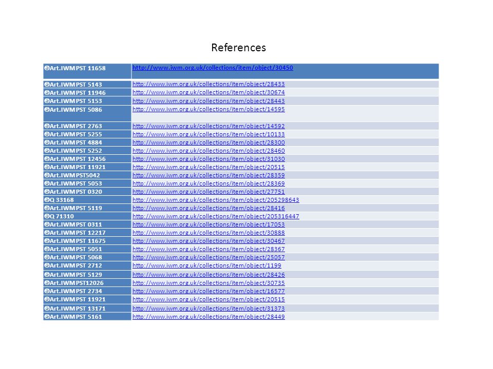The image size is (493, 369).
Task: Click the link ending in object/16577
Action: pos(208,291)
